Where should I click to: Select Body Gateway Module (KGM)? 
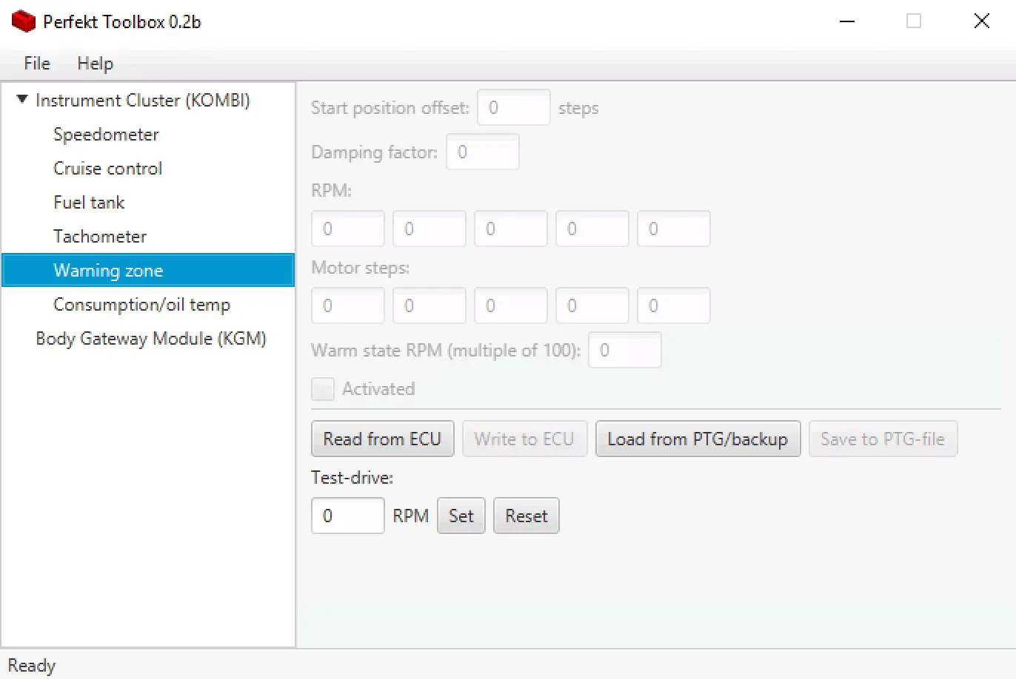151,339
